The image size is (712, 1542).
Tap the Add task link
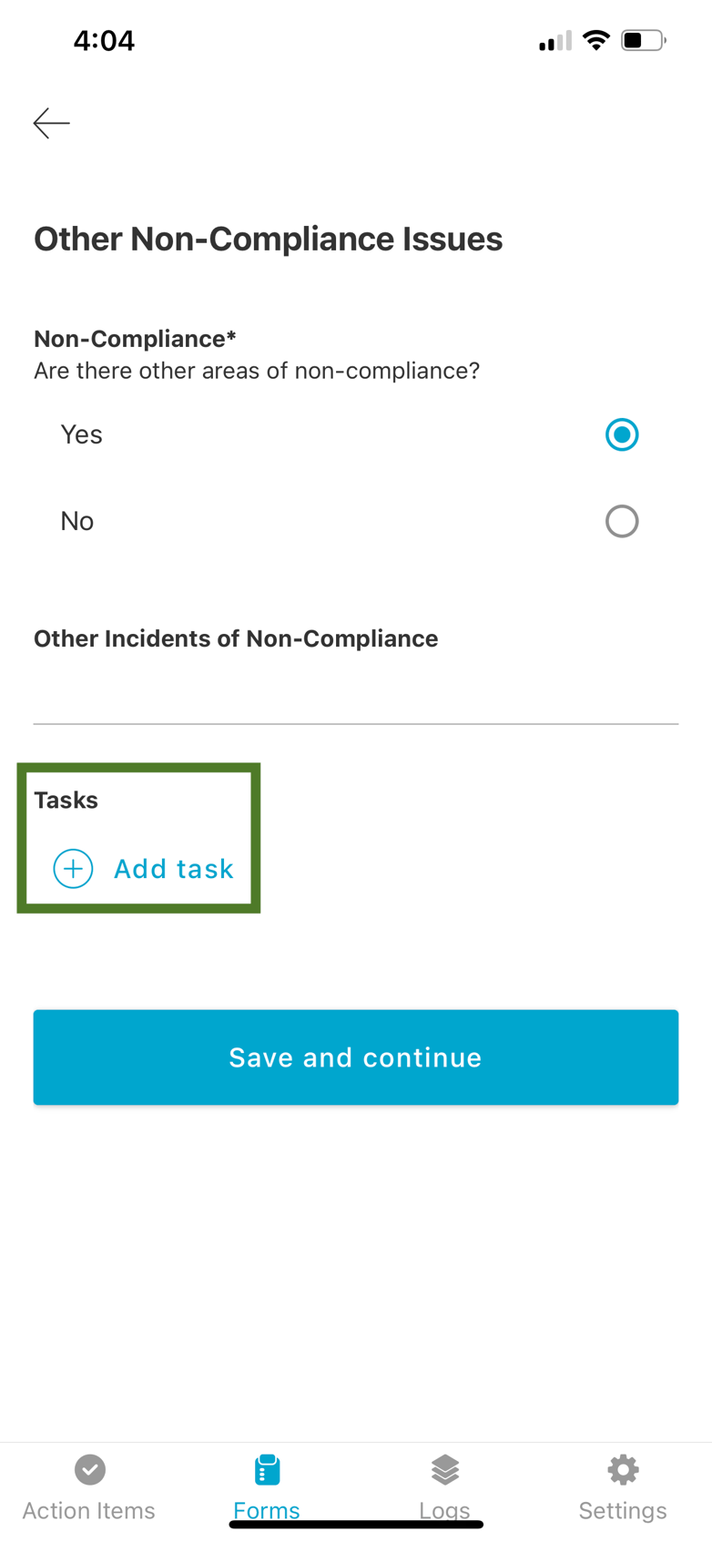pyautogui.click(x=173, y=869)
